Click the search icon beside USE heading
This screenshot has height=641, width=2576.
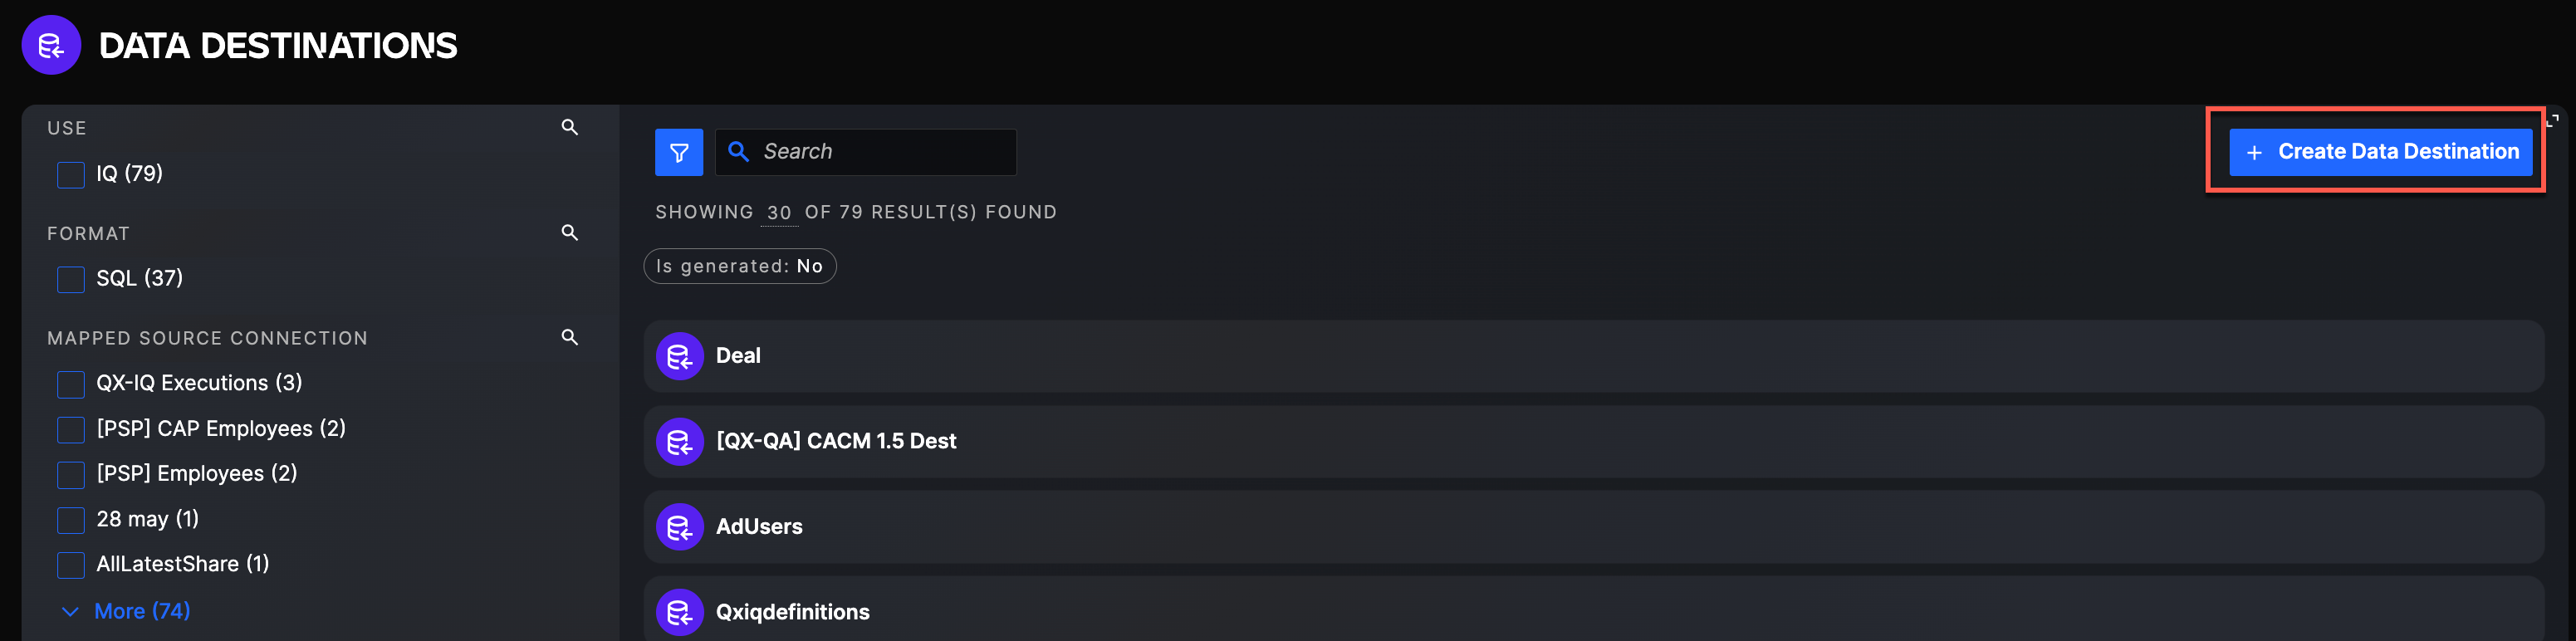569,127
